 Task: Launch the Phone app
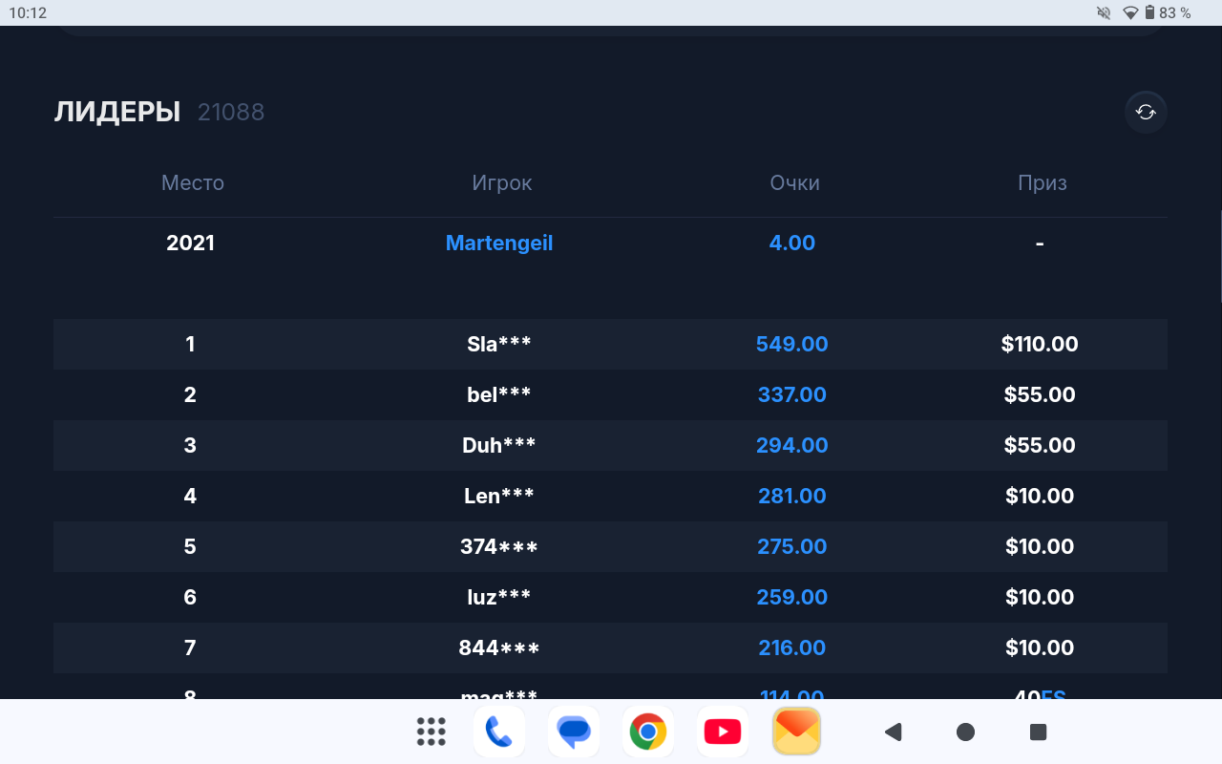click(x=499, y=732)
